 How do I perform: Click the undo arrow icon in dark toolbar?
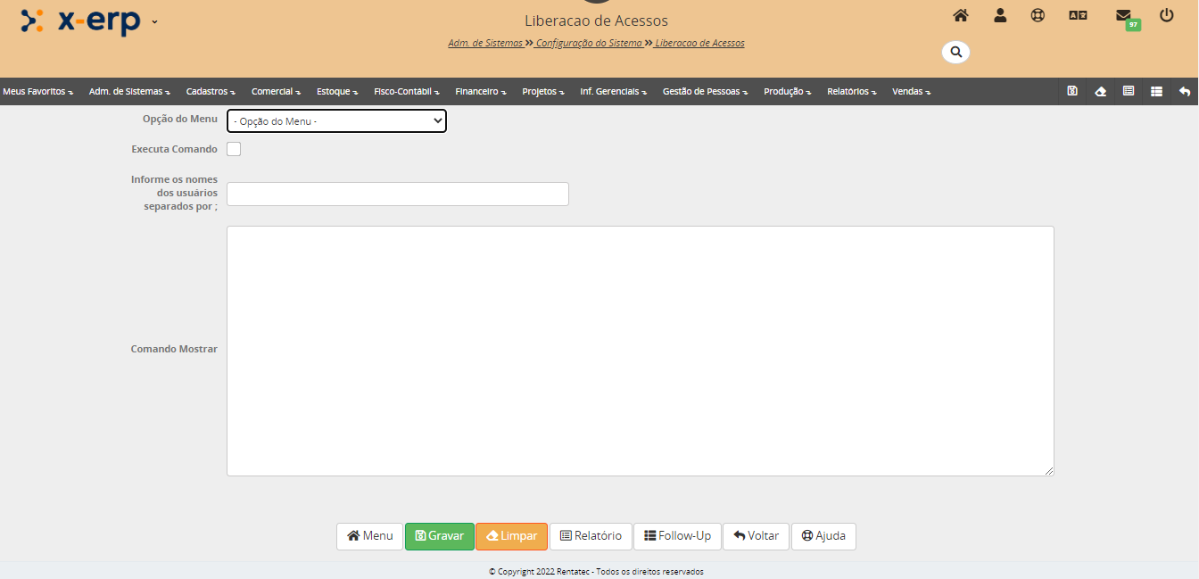pos(1184,91)
